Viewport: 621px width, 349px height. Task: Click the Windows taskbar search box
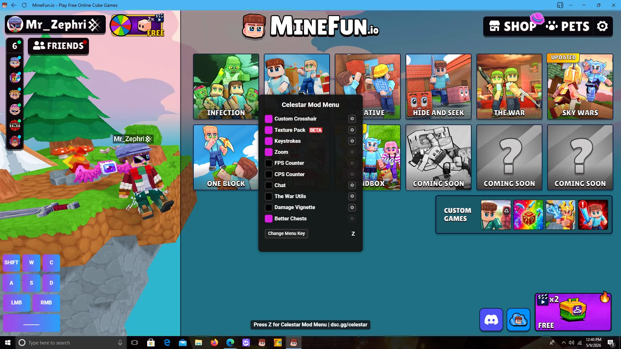coord(71,343)
